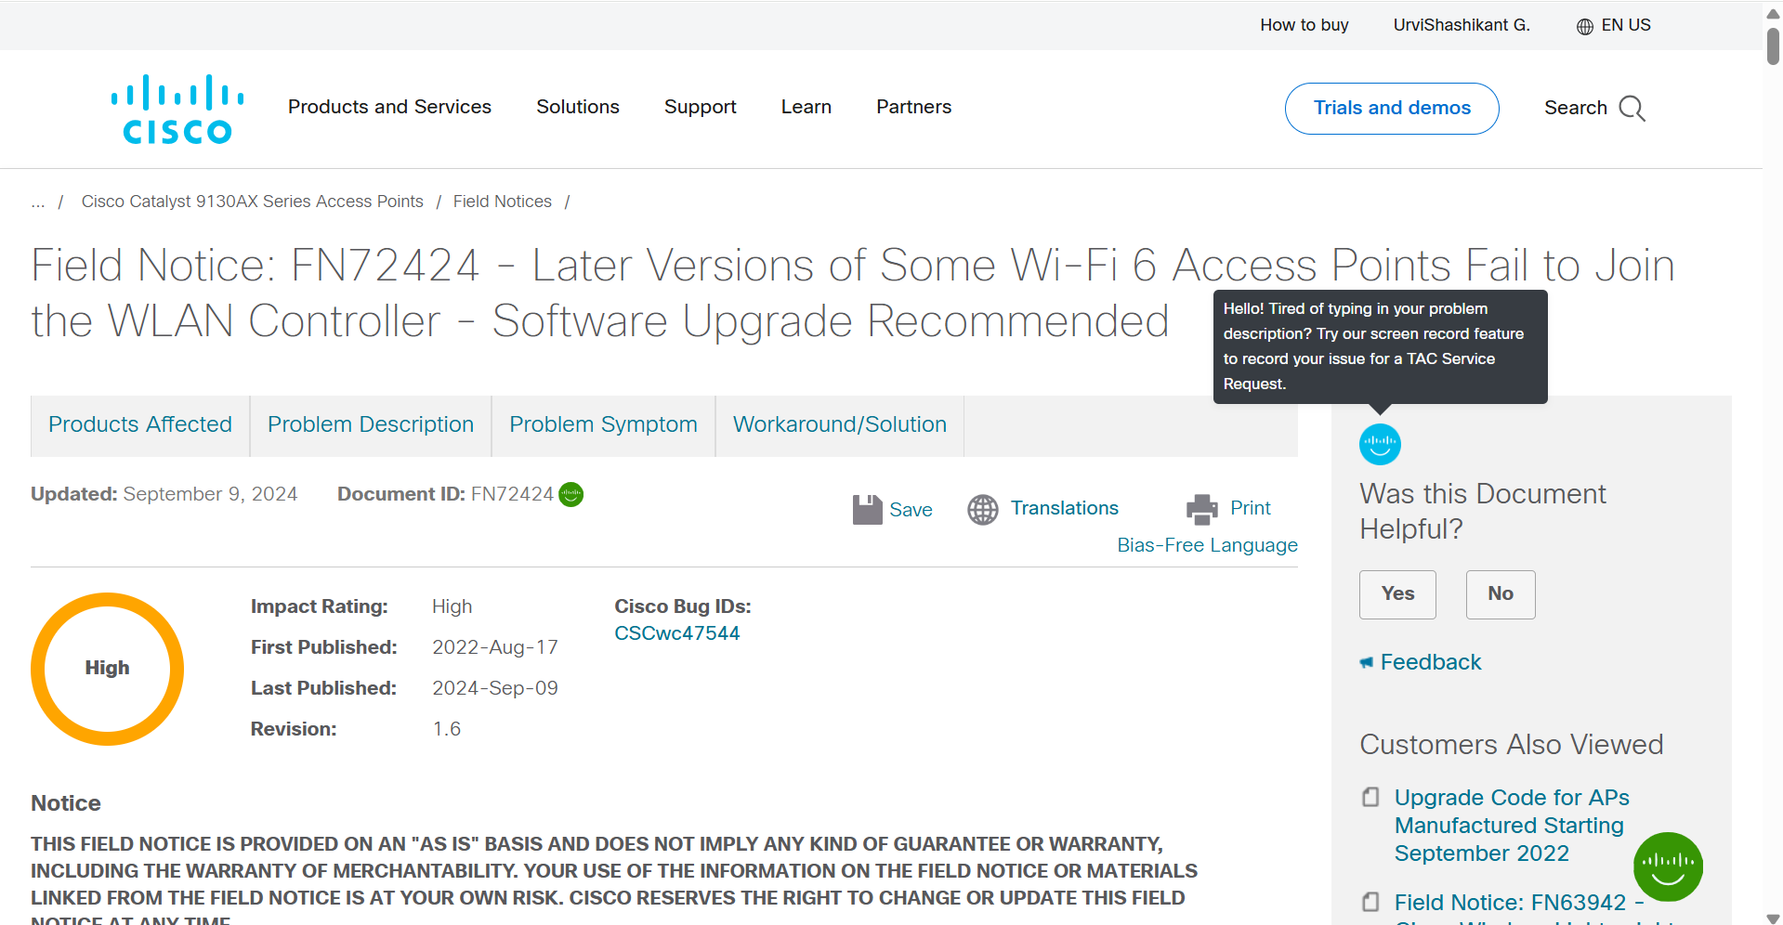Click the printer icon
1783x925 pixels.
click(1202, 509)
